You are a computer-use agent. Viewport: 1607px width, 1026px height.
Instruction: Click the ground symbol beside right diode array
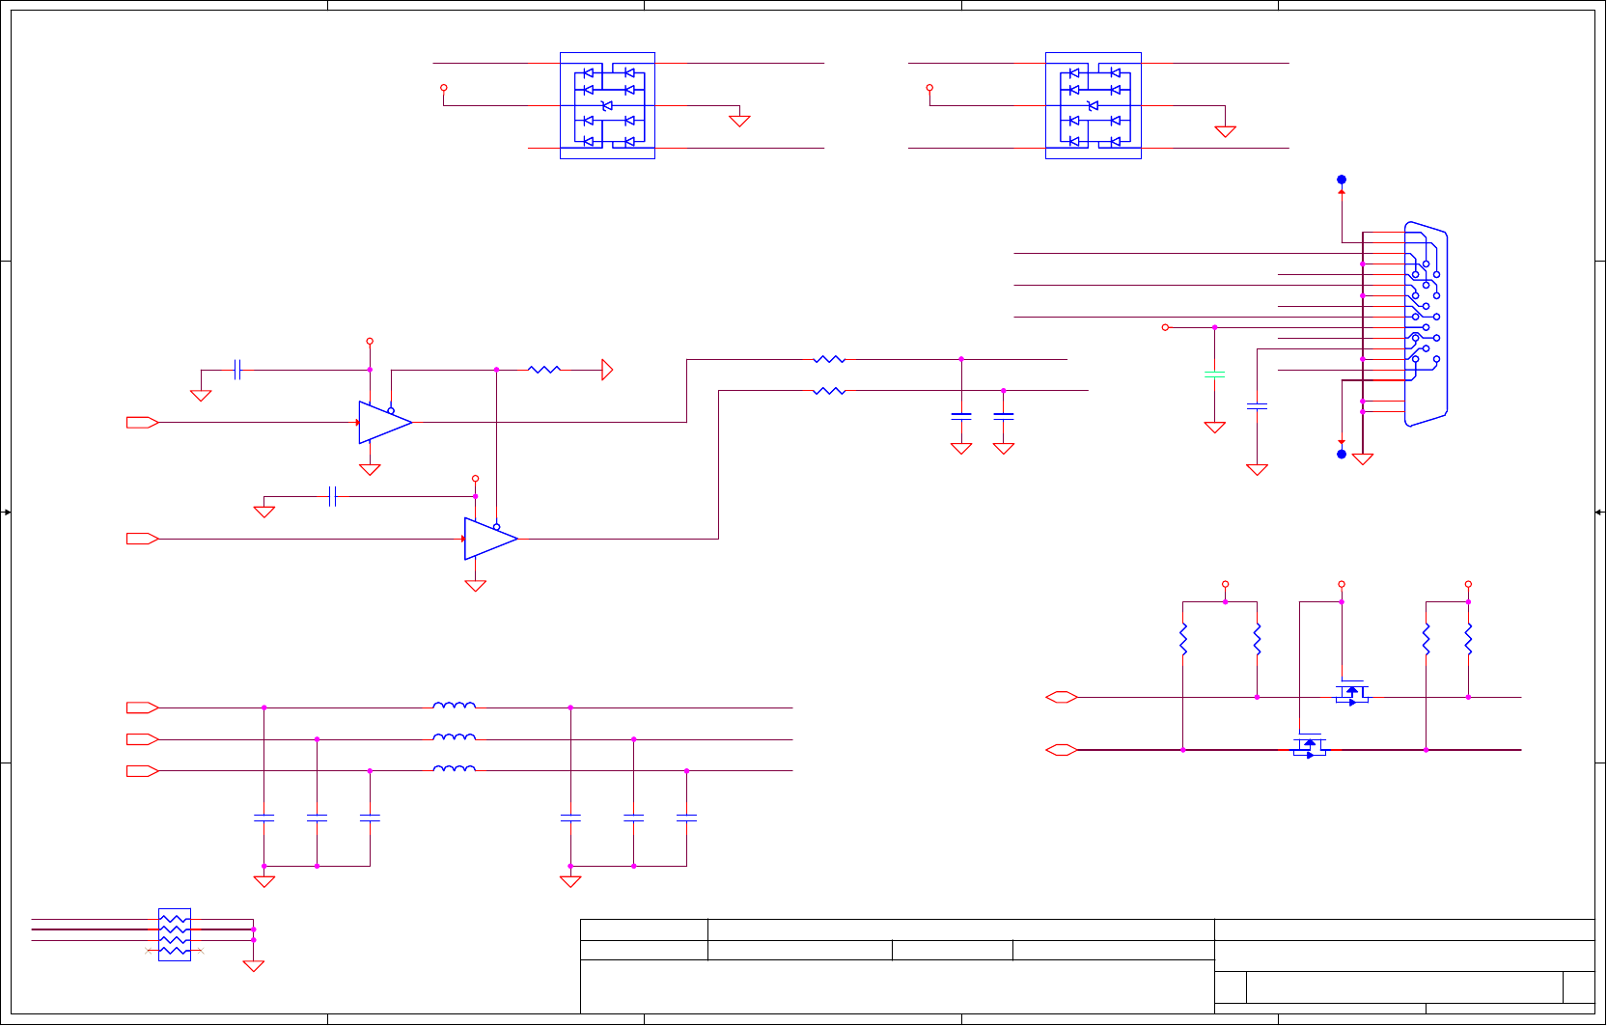point(1226,131)
